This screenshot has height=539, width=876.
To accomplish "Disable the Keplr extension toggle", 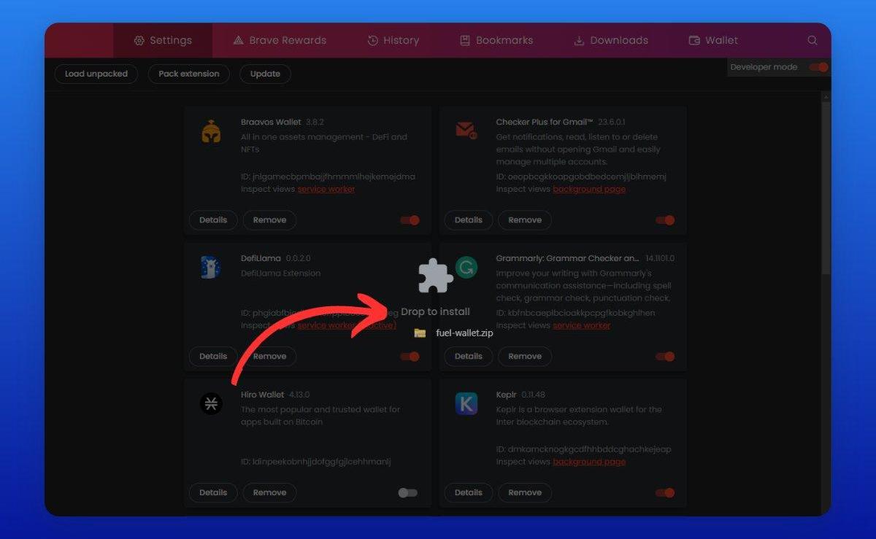I will 665,493.
